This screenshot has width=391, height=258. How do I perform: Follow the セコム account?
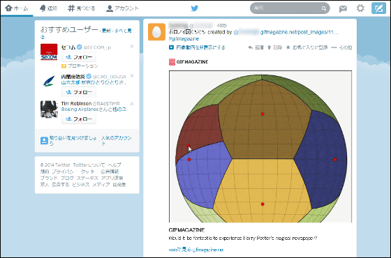[79, 57]
